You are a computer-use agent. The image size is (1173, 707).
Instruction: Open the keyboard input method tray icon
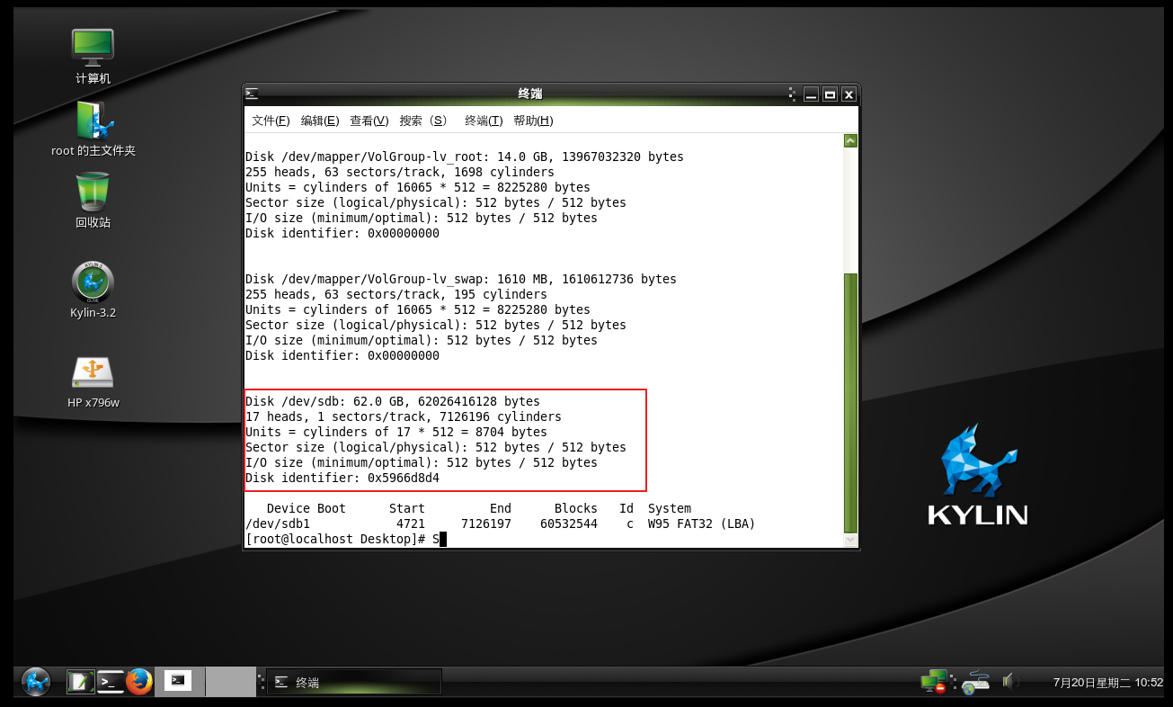pos(975,682)
